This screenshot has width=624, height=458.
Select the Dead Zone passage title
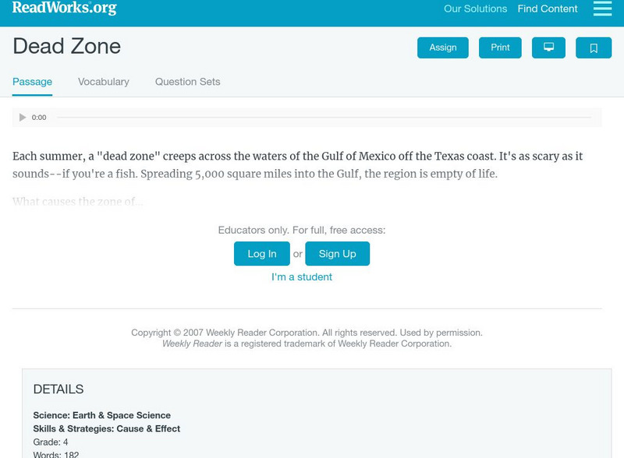[66, 47]
